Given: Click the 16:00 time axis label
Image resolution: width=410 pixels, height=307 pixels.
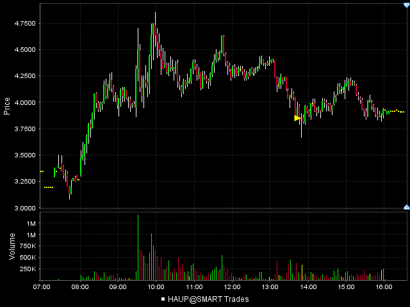Looking at the screenshot, I should pyautogui.click(x=384, y=287).
